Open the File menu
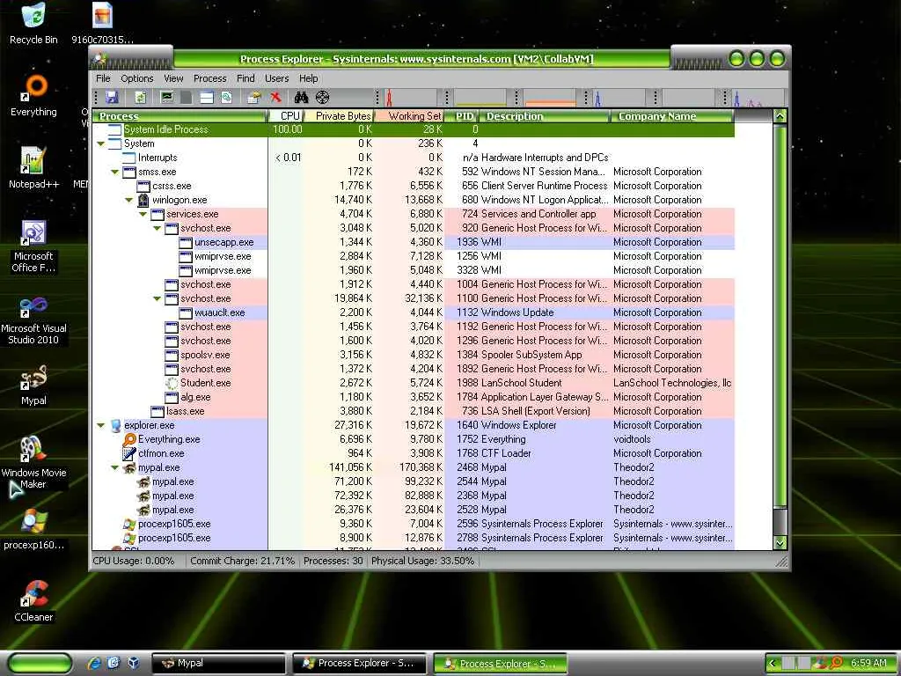This screenshot has height=676, width=901. coord(104,78)
